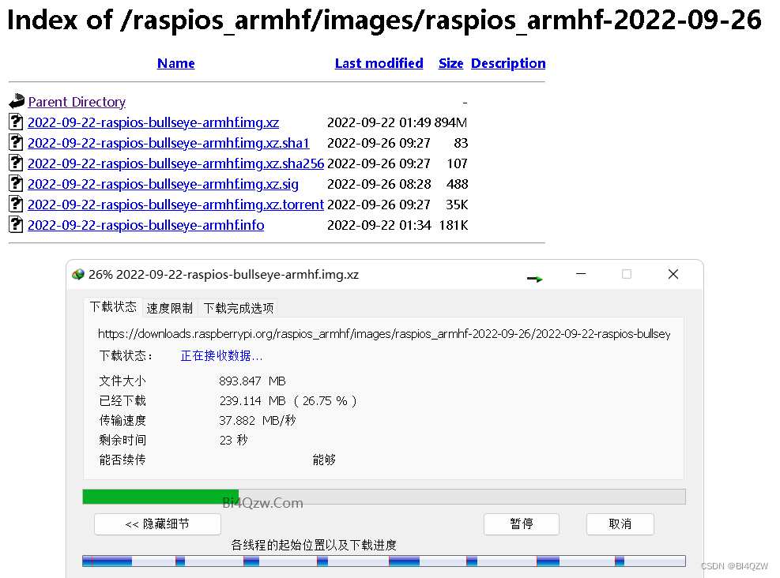Viewport: 780px width, 578px height.
Task: Switch to the 下载完成选项 tab
Action: point(239,308)
